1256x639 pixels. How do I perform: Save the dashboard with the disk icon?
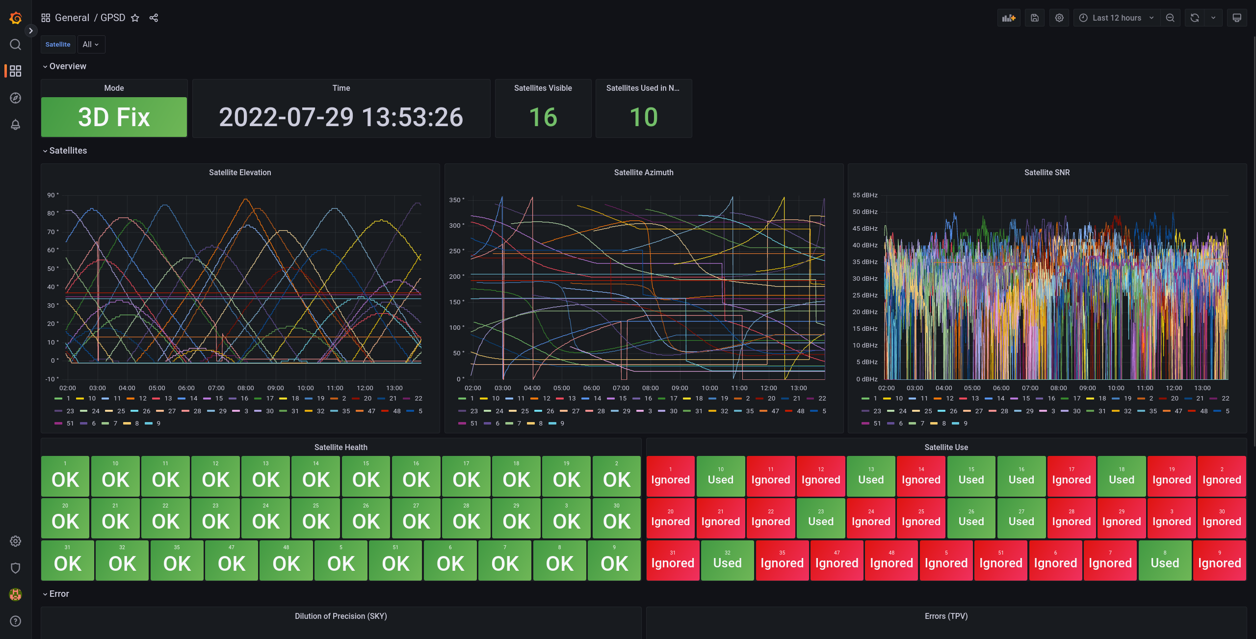(1035, 18)
